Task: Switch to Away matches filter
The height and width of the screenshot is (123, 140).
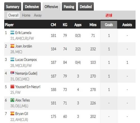Action: pos(38,15)
